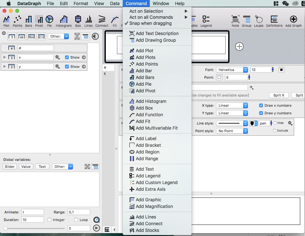Enable the Loop checkbox
The height and width of the screenshot is (236, 305).
coord(76,220)
